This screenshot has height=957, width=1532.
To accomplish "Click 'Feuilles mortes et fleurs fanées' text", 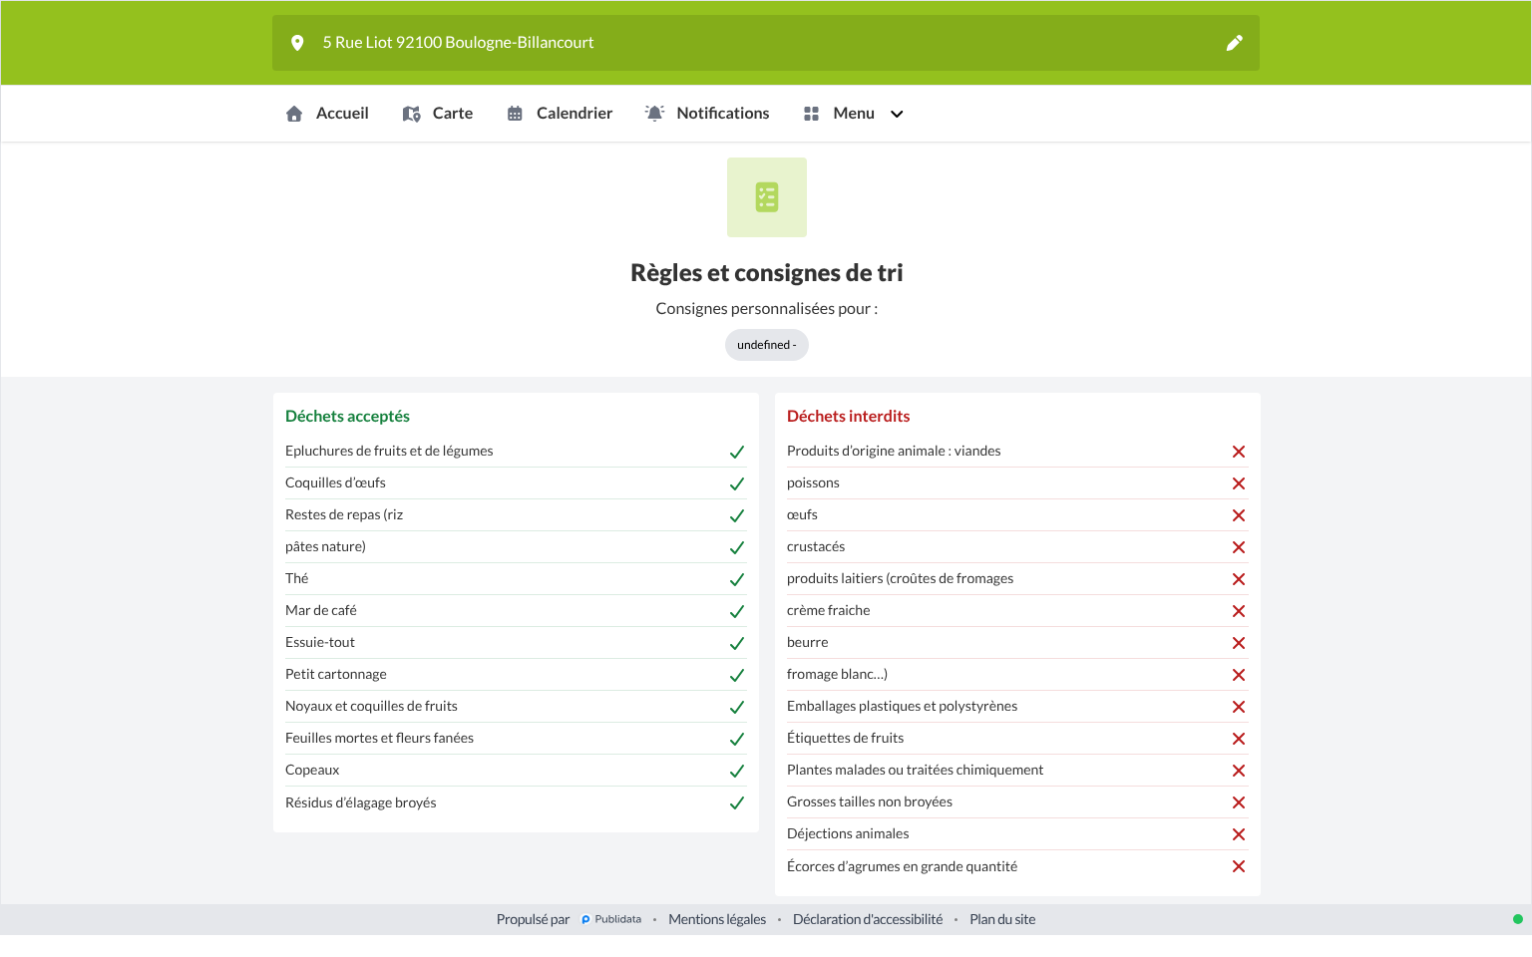I will pos(379,738).
